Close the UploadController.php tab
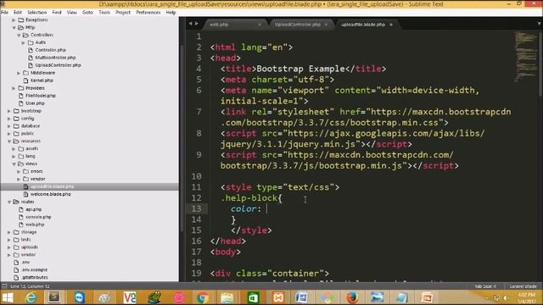 tap(326, 25)
